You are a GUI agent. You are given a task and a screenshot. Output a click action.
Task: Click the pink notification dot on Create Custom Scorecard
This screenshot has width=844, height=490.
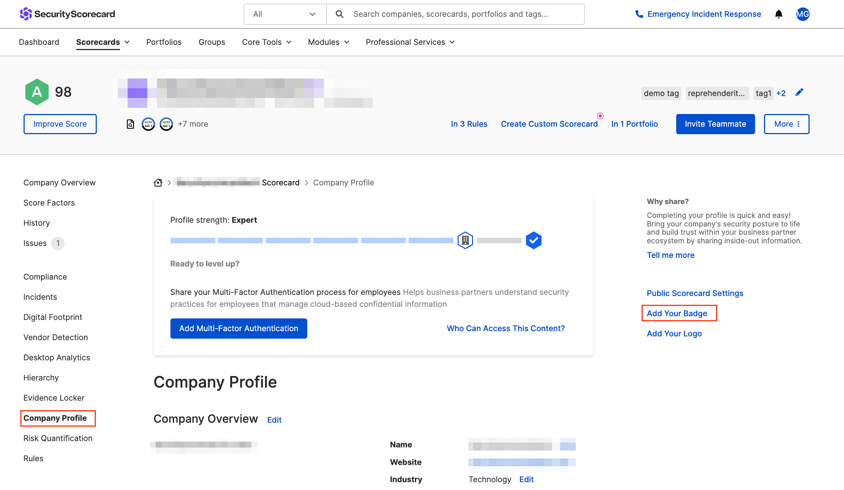[x=600, y=116]
